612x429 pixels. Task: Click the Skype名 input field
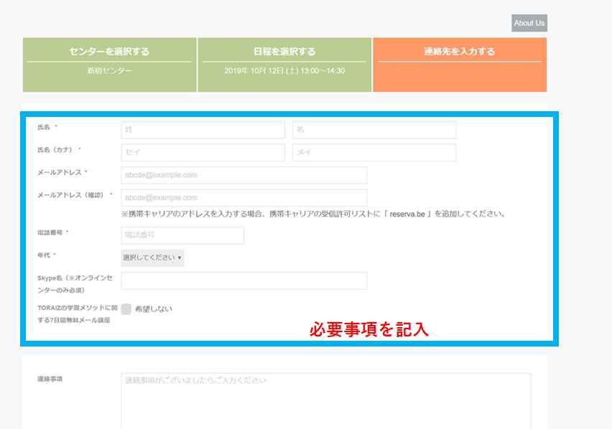[x=244, y=280]
